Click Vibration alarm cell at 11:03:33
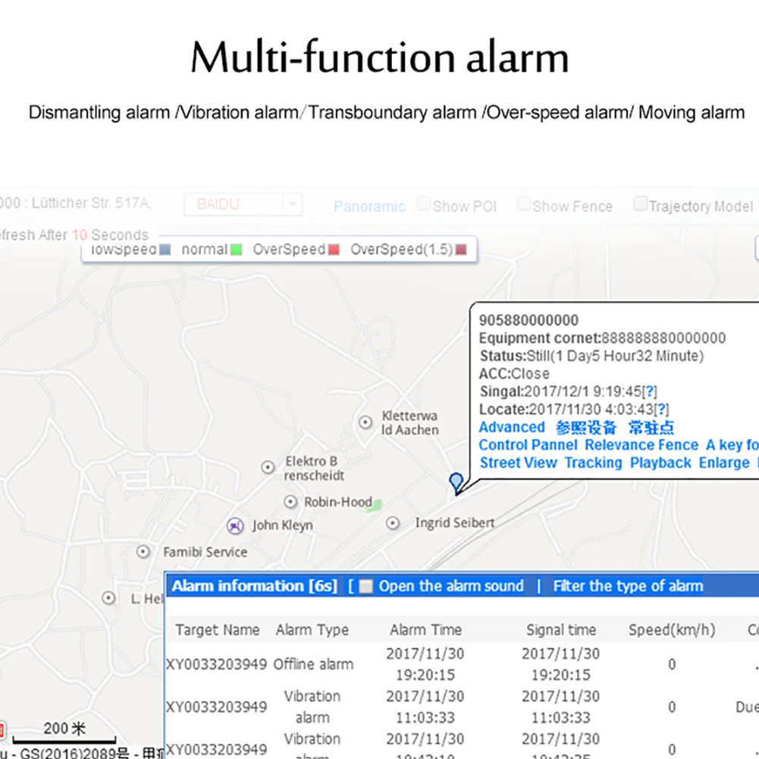Image resolution: width=759 pixels, height=759 pixels. coord(312,707)
